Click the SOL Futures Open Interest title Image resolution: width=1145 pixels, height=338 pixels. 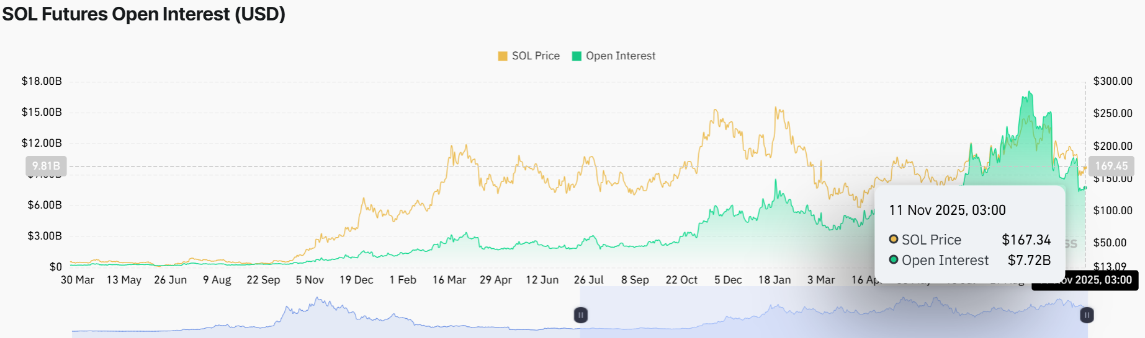[x=144, y=14]
